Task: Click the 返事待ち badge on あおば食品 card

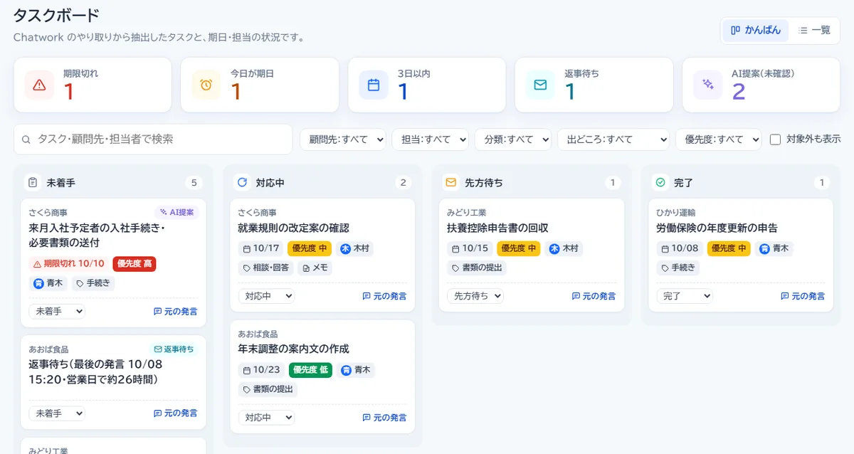Action: point(174,349)
